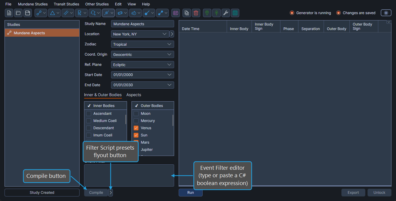Click the Study Name input field
This screenshot has width=396, height=201.
[x=143, y=24]
